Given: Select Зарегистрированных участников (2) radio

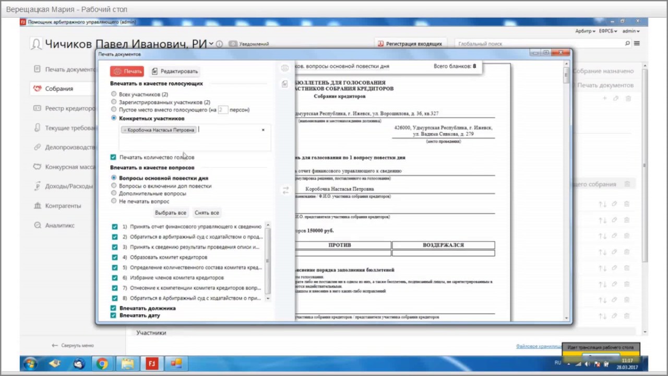Looking at the screenshot, I should [x=114, y=102].
